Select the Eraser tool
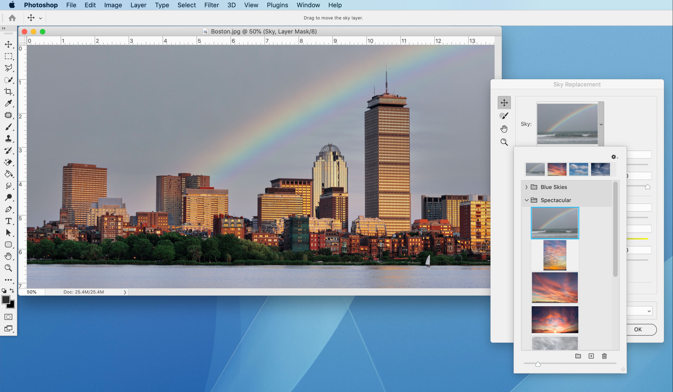The width and height of the screenshot is (673, 392). [8, 162]
